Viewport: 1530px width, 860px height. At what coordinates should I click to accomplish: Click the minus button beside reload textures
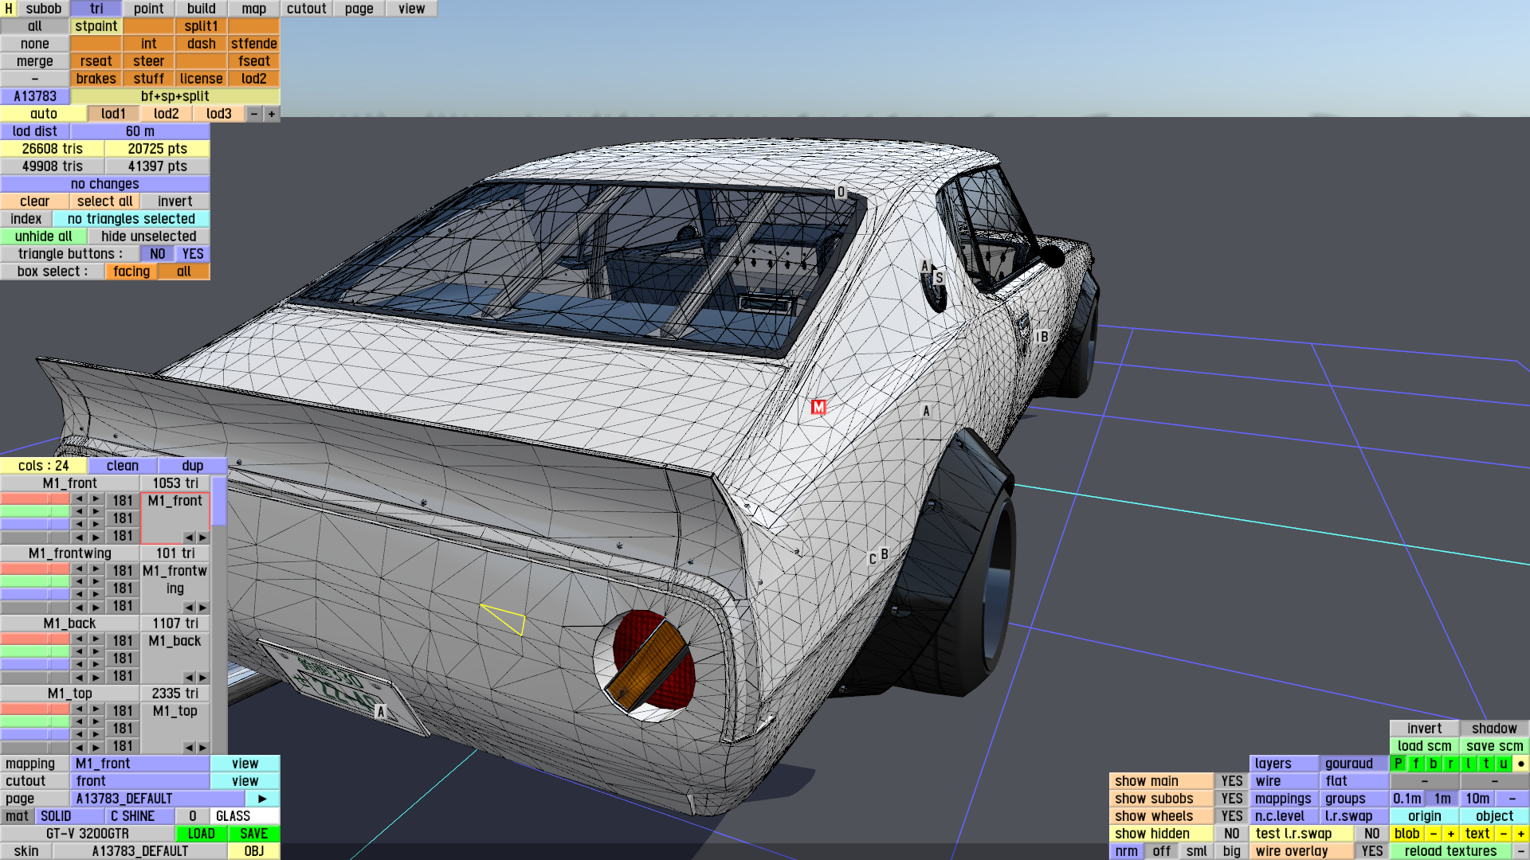click(x=1520, y=850)
